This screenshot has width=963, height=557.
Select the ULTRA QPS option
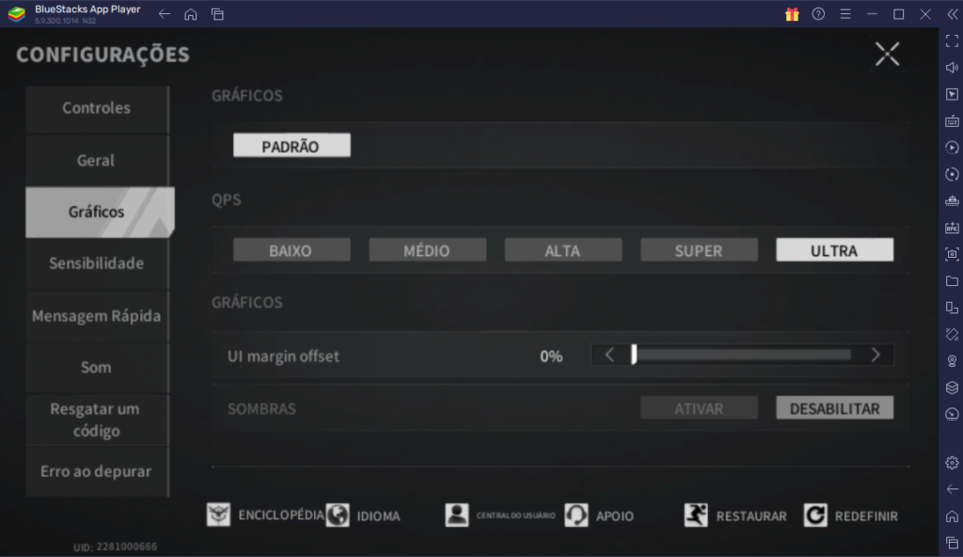(834, 249)
